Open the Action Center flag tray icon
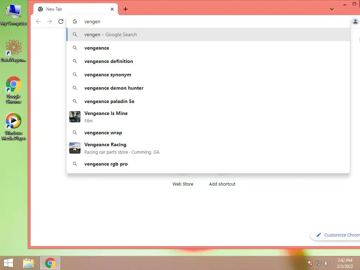360x270 pixels. point(310,263)
